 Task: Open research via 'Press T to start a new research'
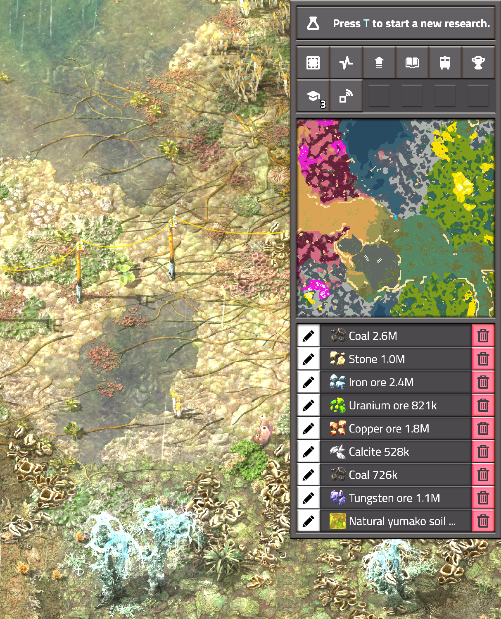pyautogui.click(x=396, y=24)
